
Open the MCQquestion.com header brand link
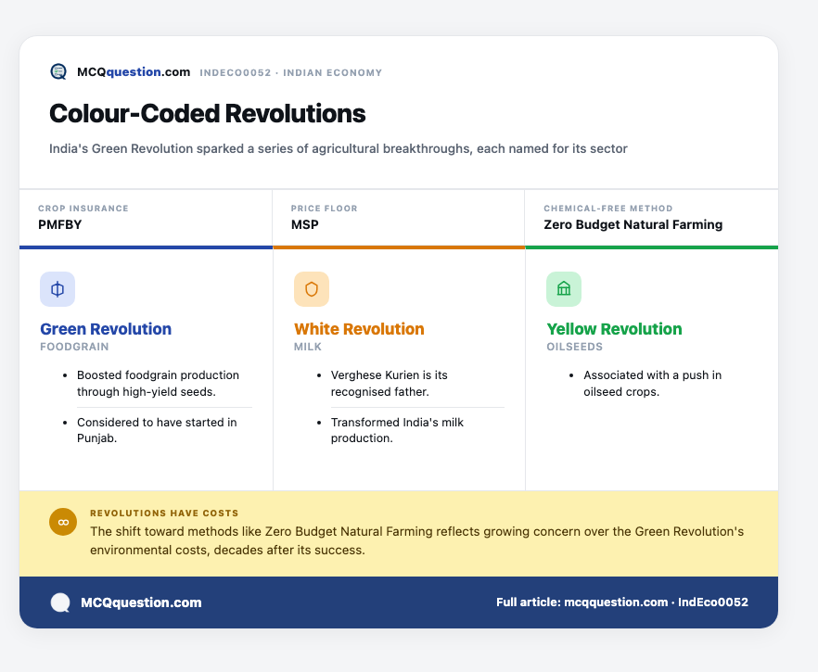[x=134, y=72]
